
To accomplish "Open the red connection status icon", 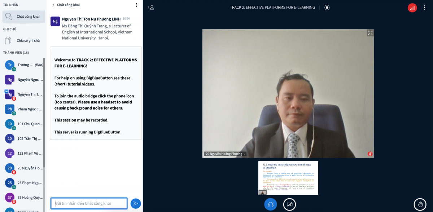I will point(412,7).
